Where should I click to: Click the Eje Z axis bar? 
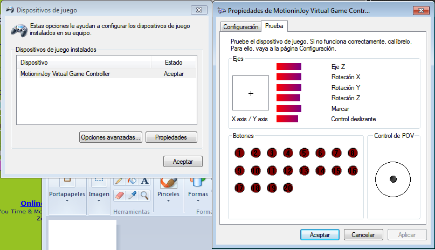click(289, 66)
